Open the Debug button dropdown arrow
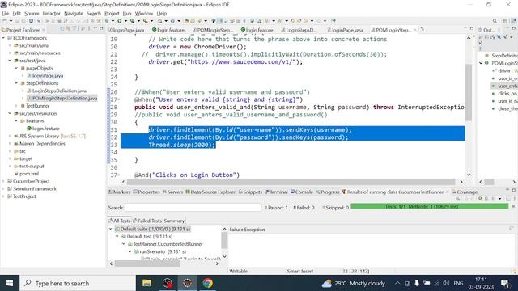Image resolution: width=518 pixels, height=291 pixels. (x=113, y=21)
